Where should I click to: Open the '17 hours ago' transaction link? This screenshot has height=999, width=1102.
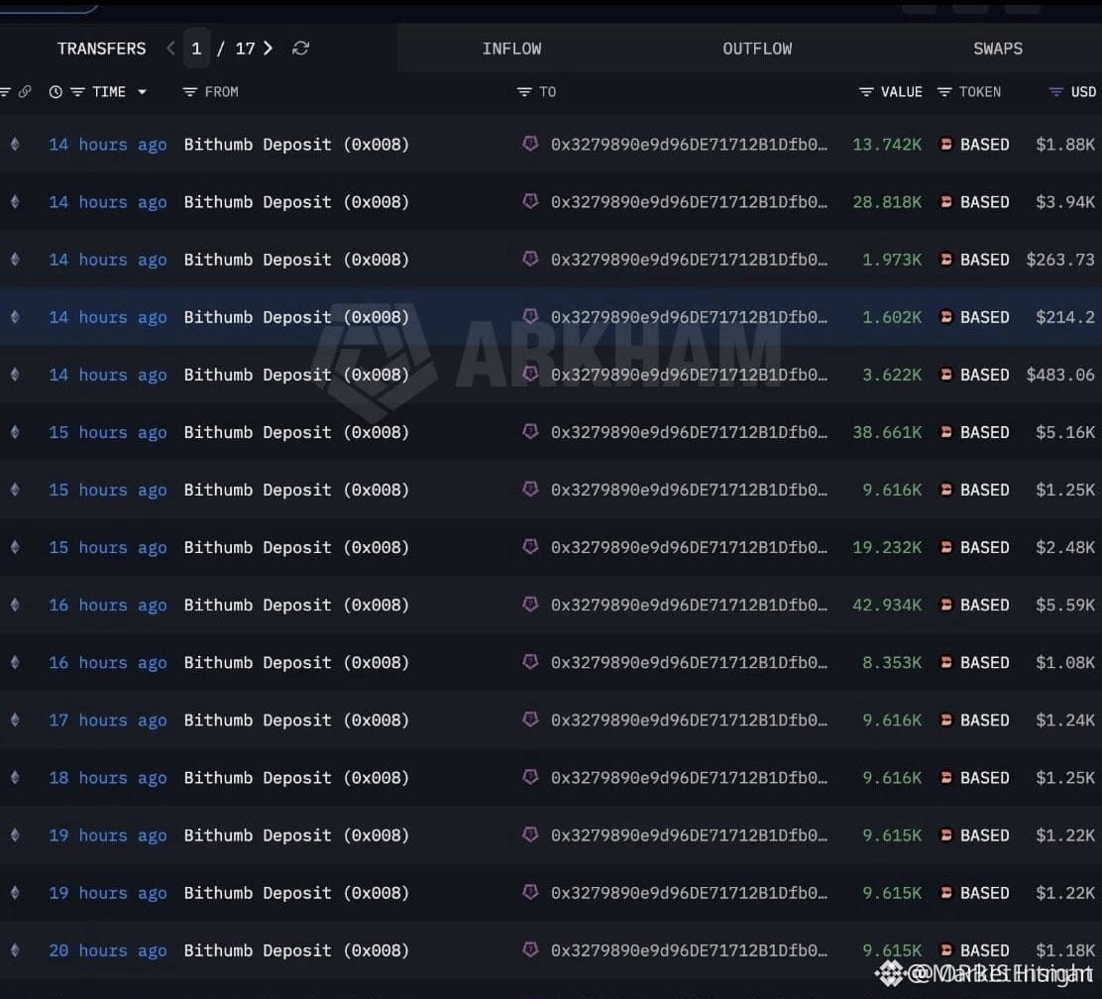(x=108, y=720)
